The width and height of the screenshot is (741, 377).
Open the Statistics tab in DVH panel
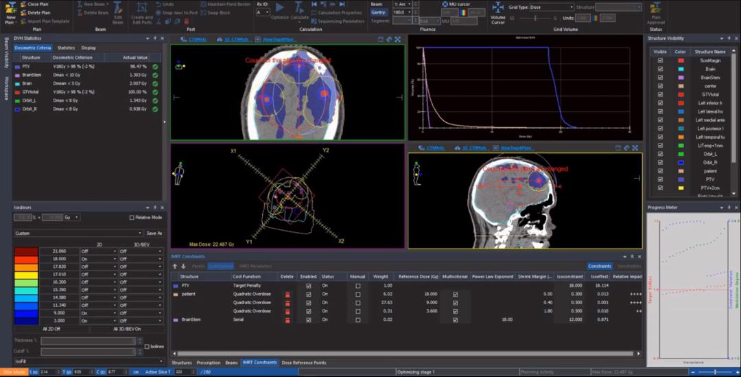click(66, 48)
